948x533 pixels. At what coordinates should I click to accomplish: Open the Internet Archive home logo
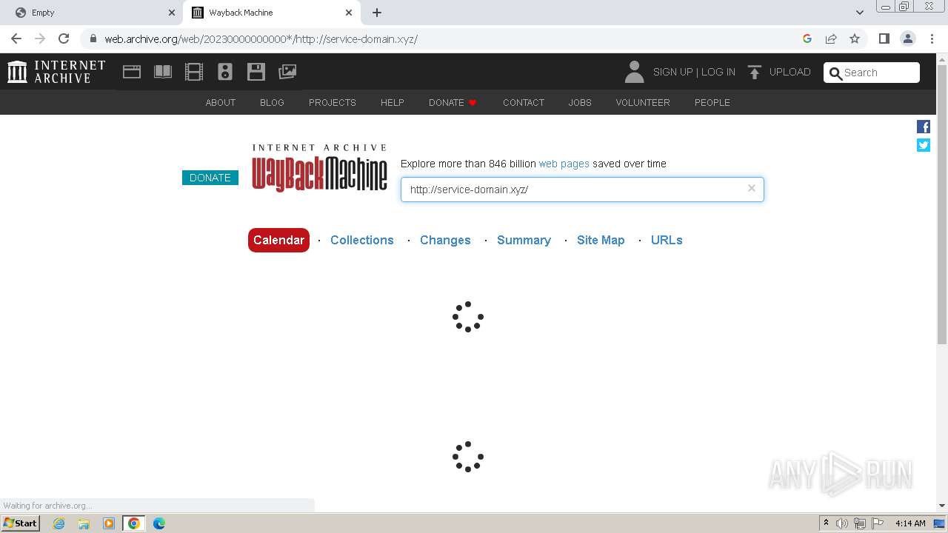tap(56, 72)
